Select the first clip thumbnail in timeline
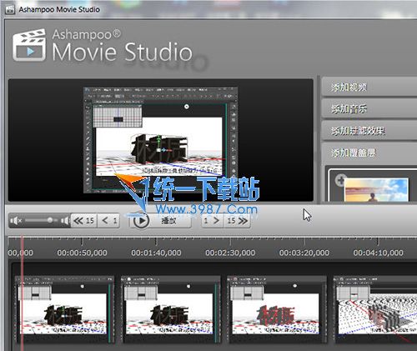This screenshot has height=351, width=417. coord(64,309)
